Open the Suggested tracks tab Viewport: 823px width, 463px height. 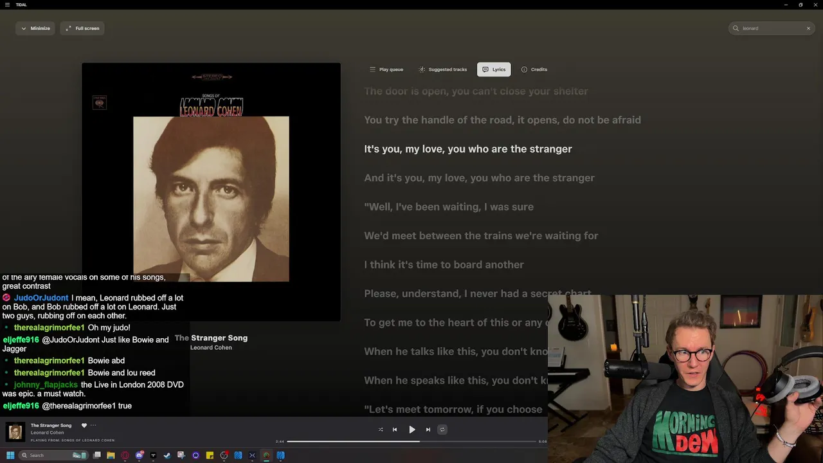click(443, 69)
